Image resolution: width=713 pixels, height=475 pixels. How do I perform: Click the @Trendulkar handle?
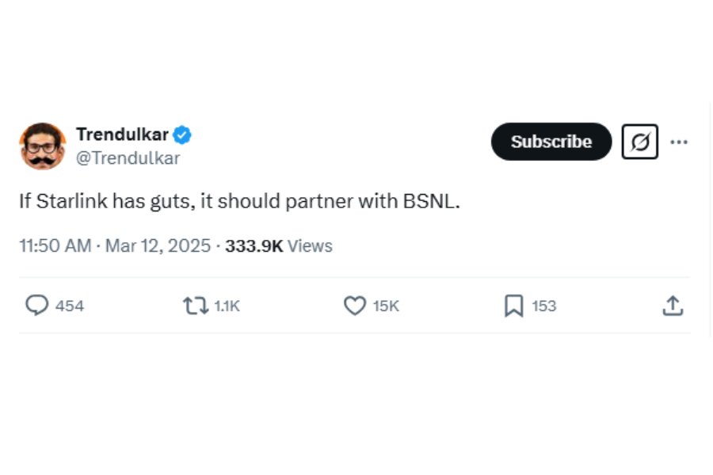pos(128,158)
